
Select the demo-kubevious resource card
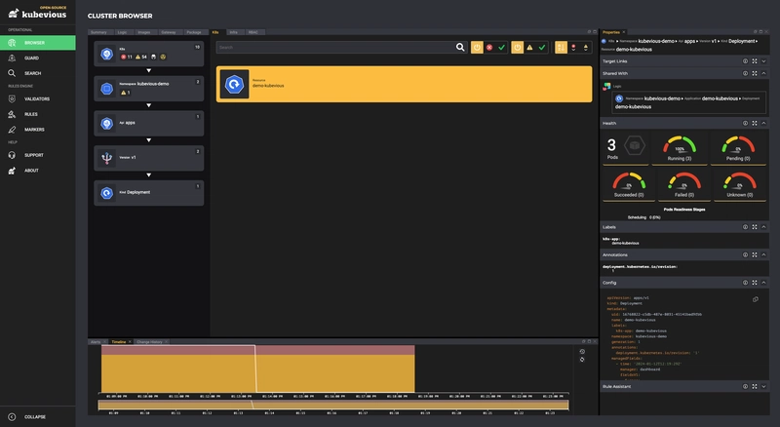[x=404, y=85]
